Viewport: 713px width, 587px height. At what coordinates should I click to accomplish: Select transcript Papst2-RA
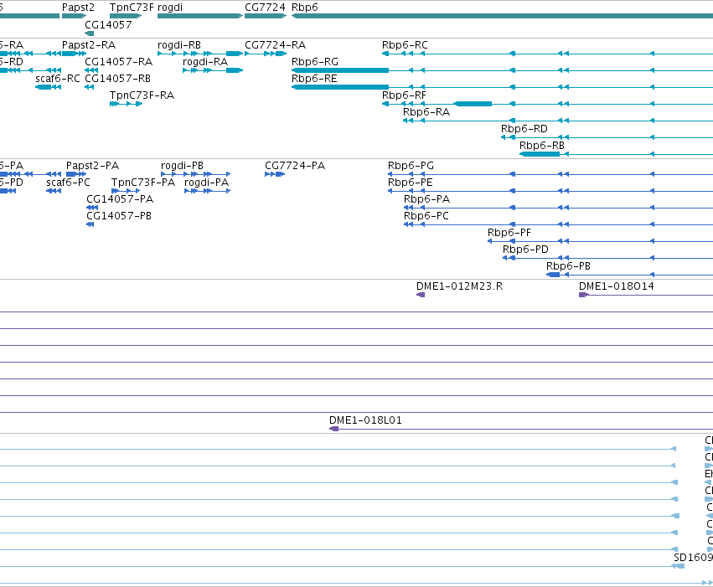click(x=89, y=45)
